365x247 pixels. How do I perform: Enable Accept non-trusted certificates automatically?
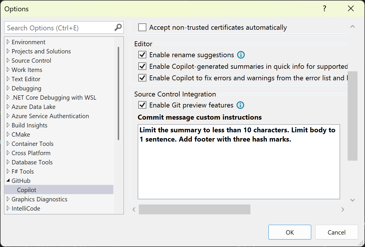[x=142, y=27]
